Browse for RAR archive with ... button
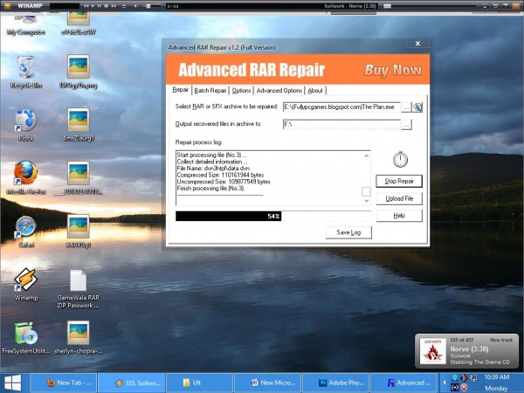Screen dimensions: 524x393 coord(406,107)
